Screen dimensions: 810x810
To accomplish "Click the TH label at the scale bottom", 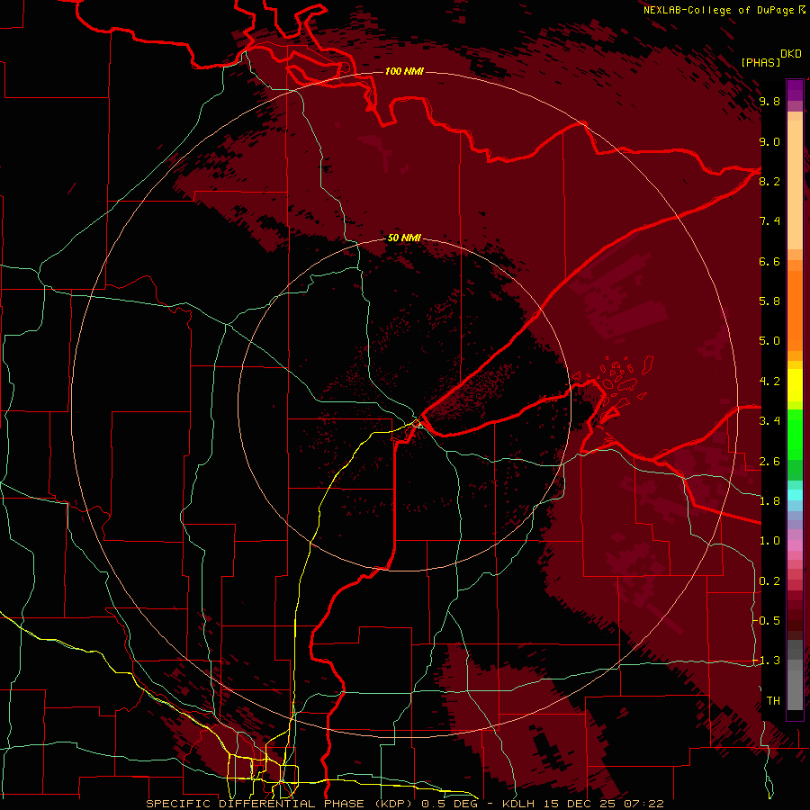I will click(773, 701).
